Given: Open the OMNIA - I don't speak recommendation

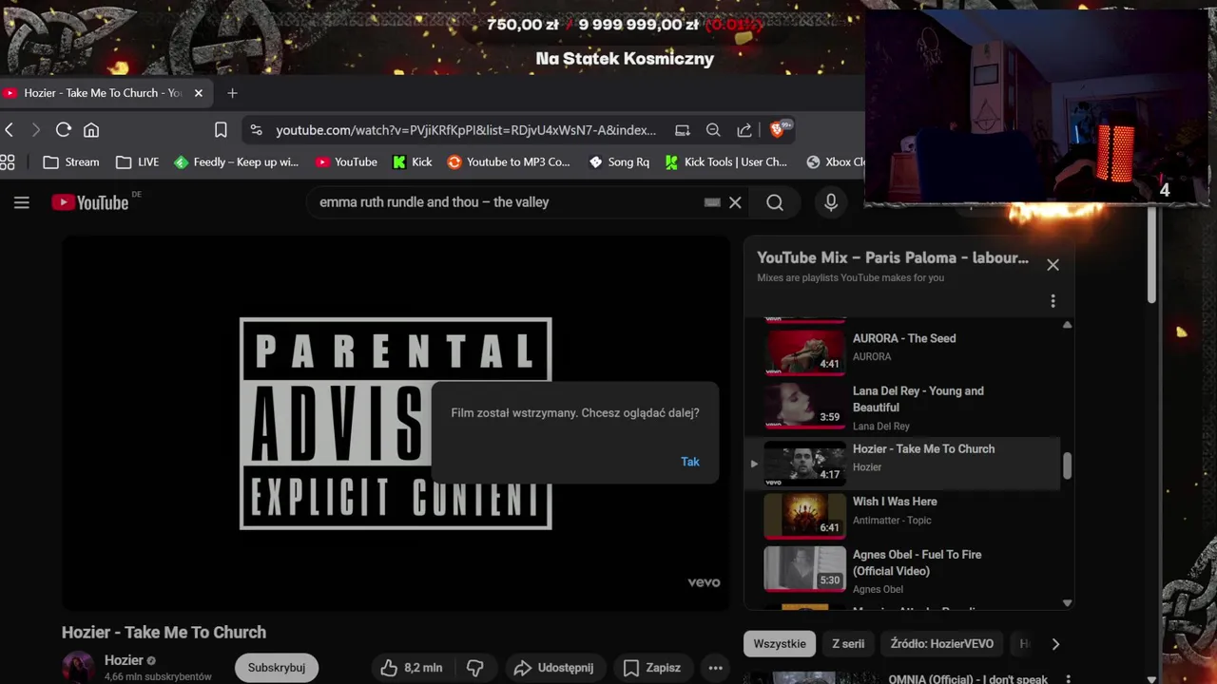Looking at the screenshot, I should tap(968, 678).
